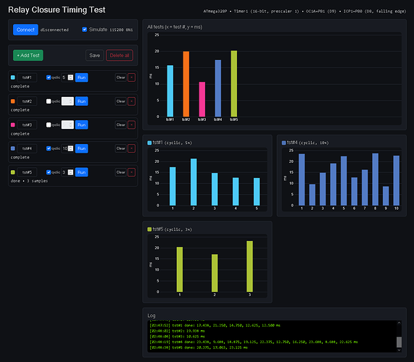Change tst#5 cycle count with stepper

pyautogui.click(x=70, y=172)
